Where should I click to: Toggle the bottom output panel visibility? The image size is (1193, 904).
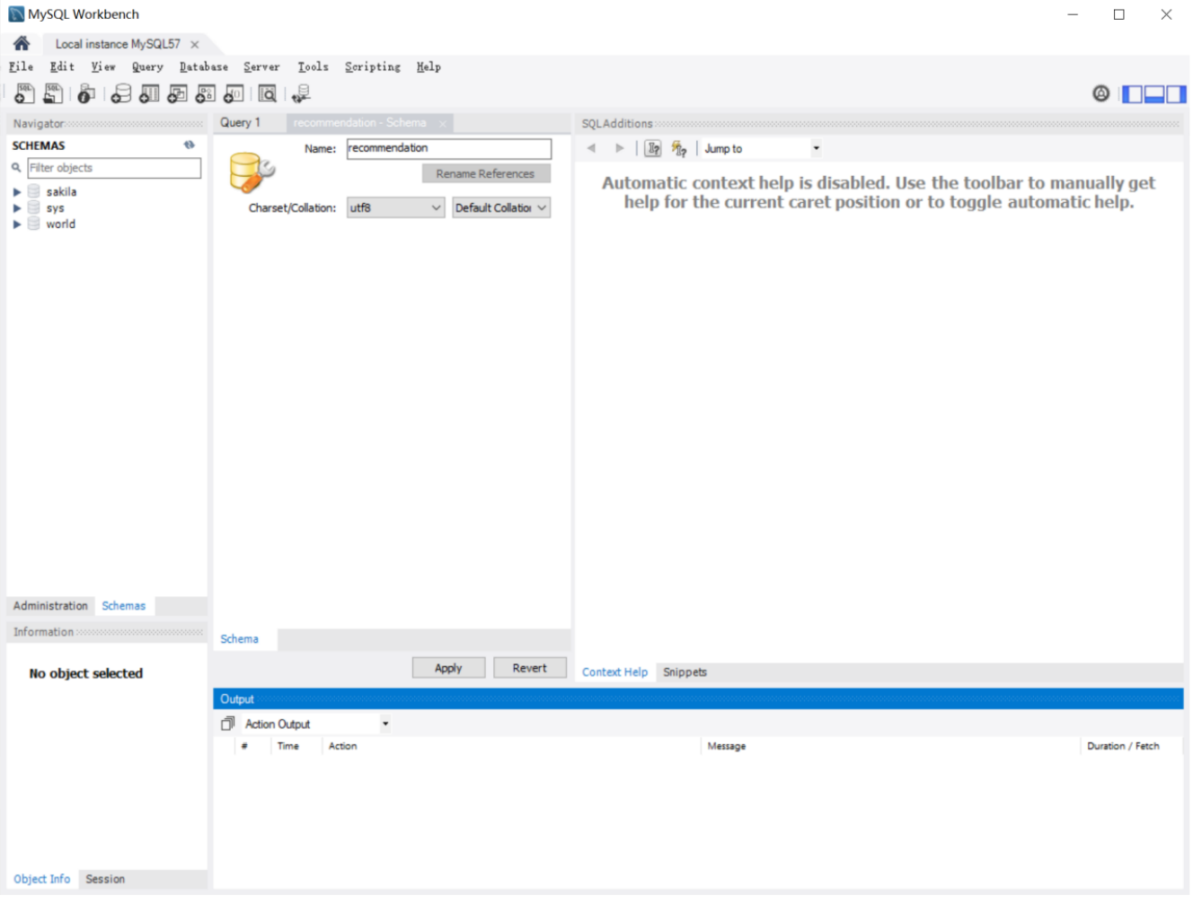(1153, 93)
